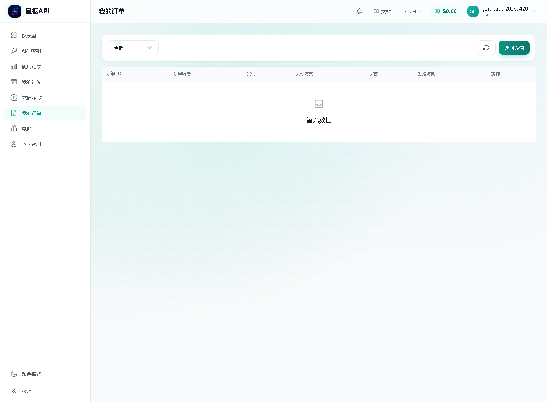
Task: Expand the CN ZH language selector
Action: 412,11
